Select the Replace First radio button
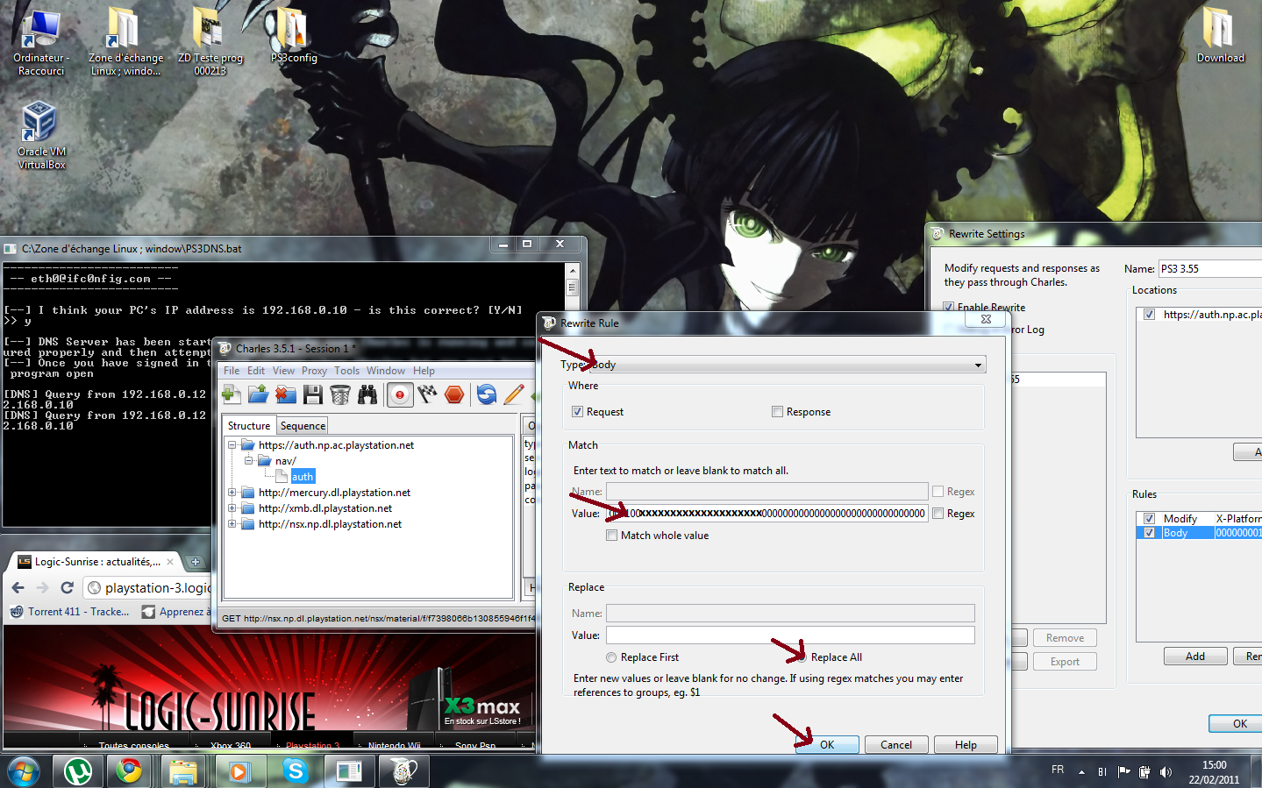Image resolution: width=1262 pixels, height=788 pixels. pos(611,657)
